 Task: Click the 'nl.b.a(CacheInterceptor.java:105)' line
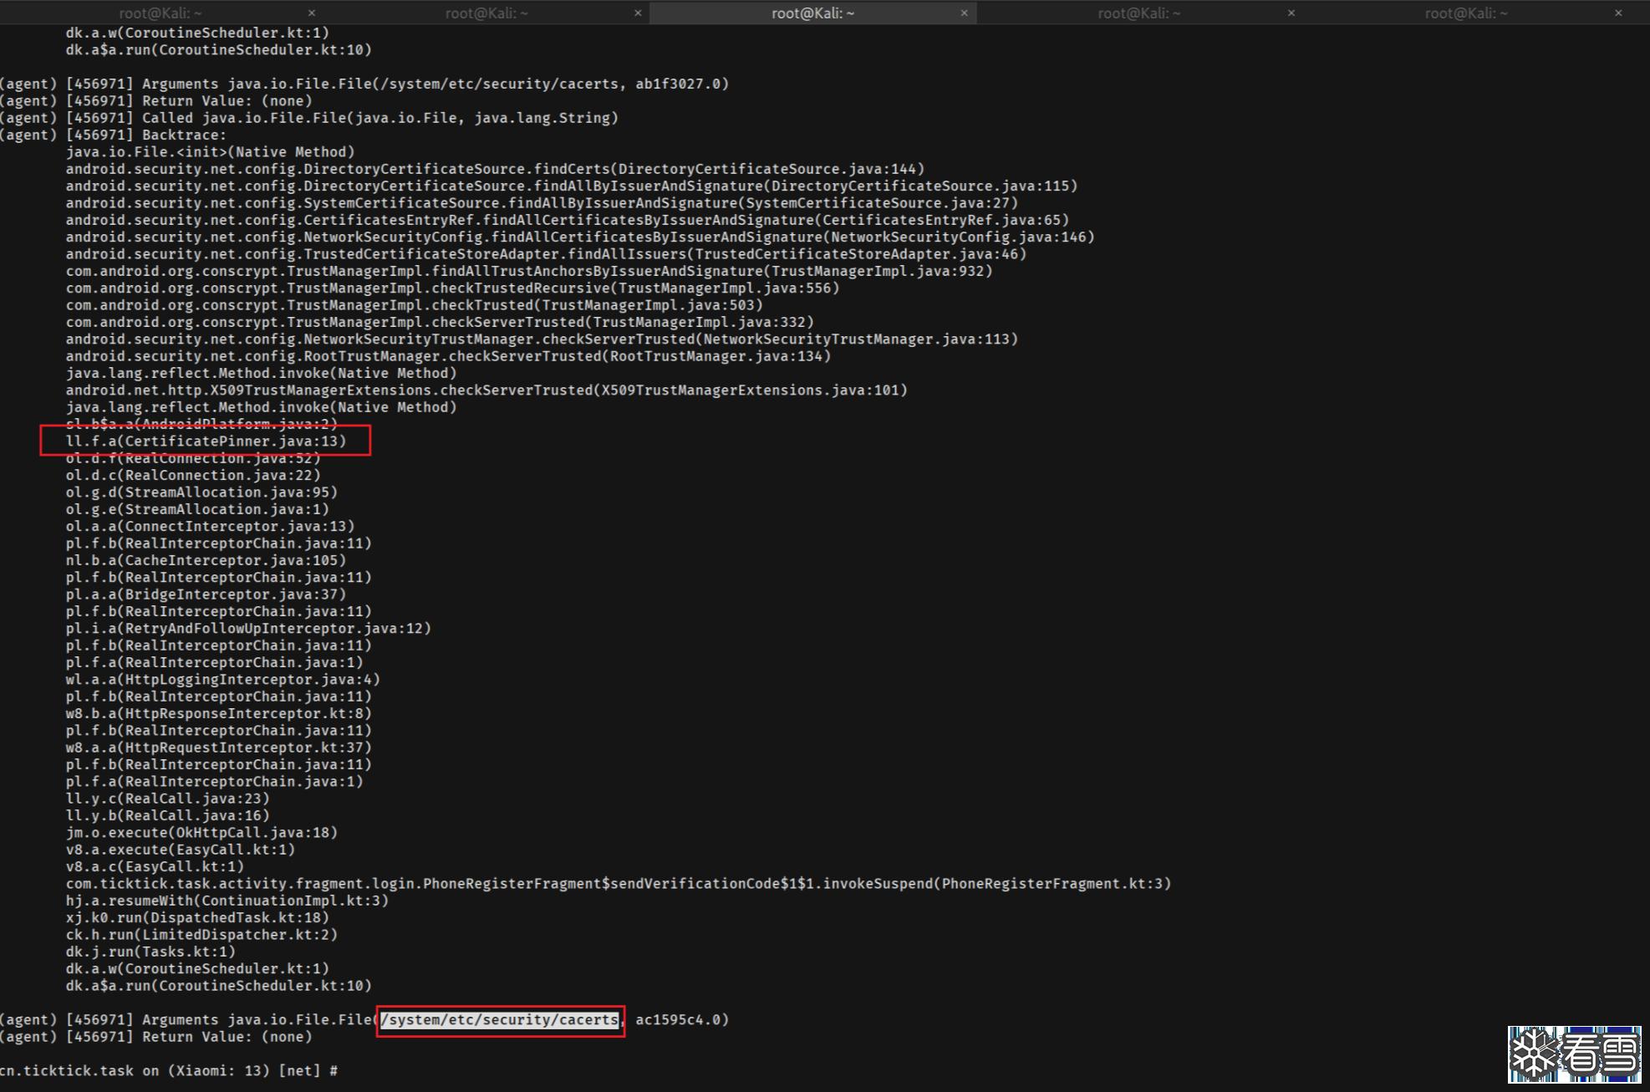206,560
